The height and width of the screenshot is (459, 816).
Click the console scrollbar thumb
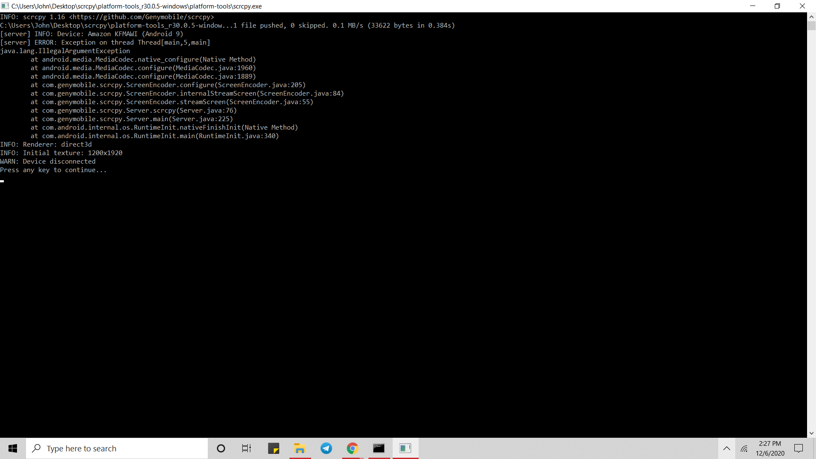811,25
